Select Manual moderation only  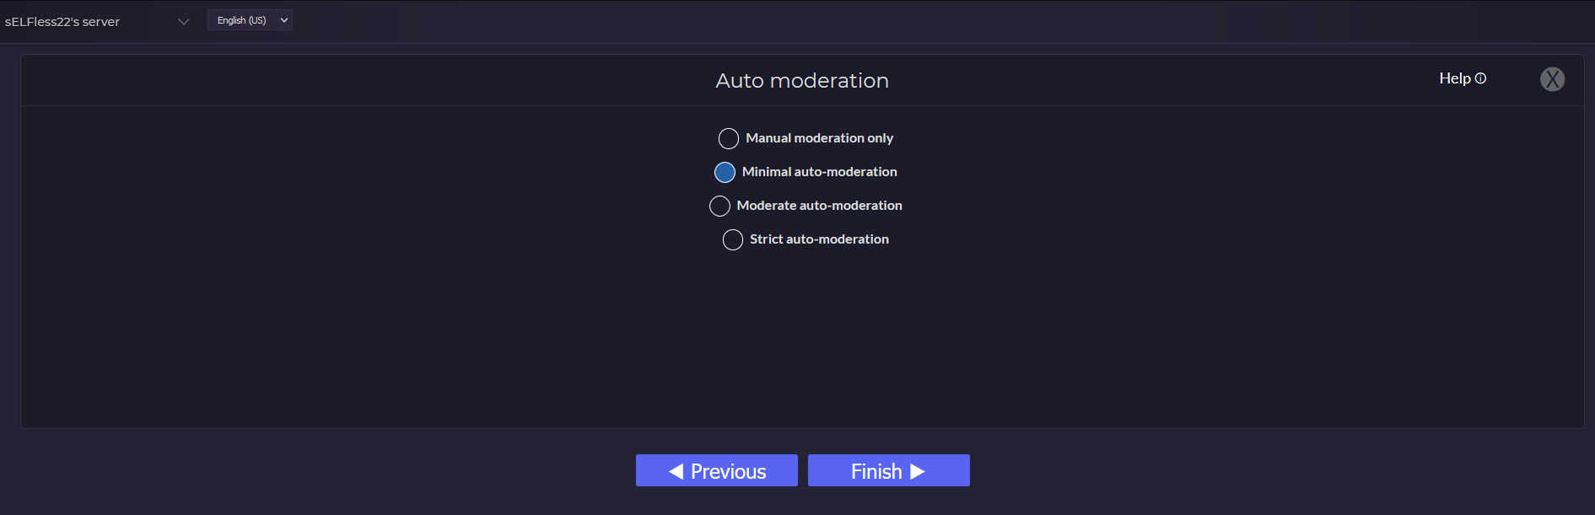728,138
